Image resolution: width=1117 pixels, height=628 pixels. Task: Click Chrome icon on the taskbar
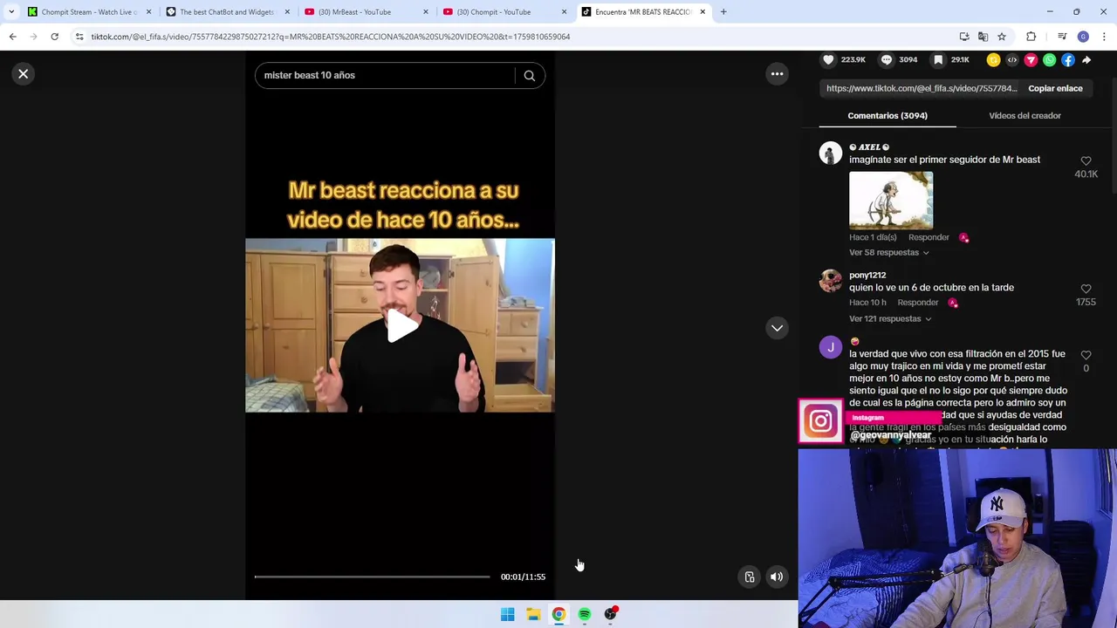click(558, 614)
